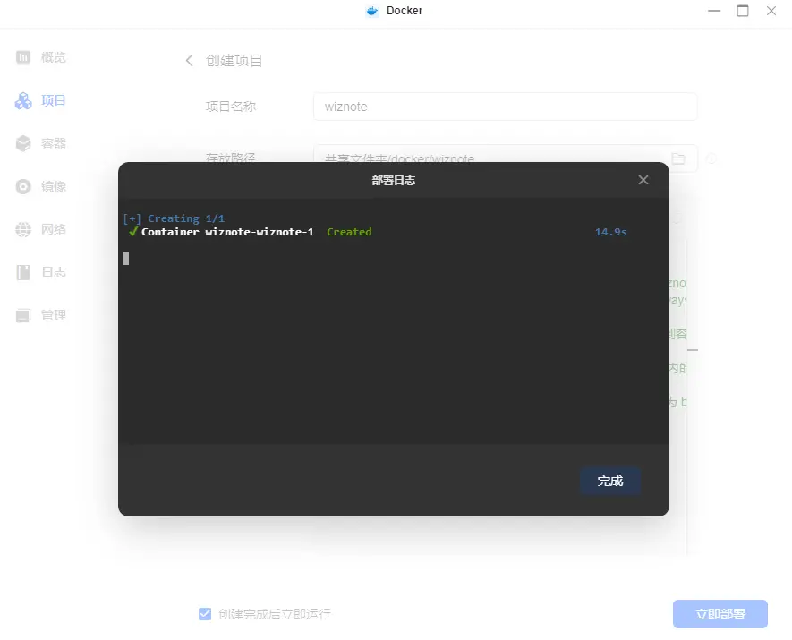792x640 pixels.
Task: Select the 项目 projects icon in sidebar
Action: pyautogui.click(x=24, y=100)
